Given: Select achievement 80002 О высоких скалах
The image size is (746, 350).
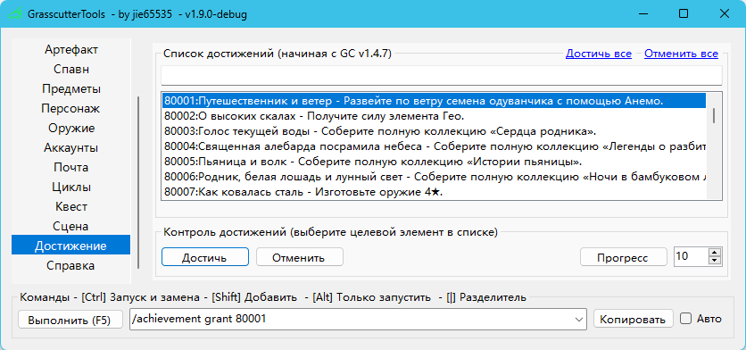Looking at the screenshot, I should [434, 116].
